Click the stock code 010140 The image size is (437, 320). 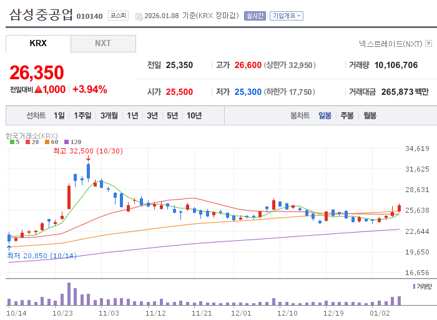click(x=89, y=16)
